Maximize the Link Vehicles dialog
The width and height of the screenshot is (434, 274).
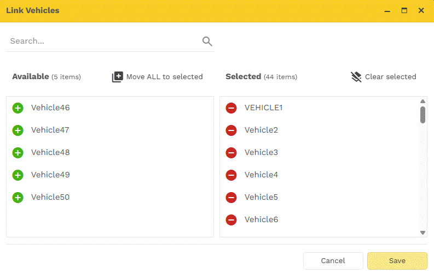tap(404, 10)
